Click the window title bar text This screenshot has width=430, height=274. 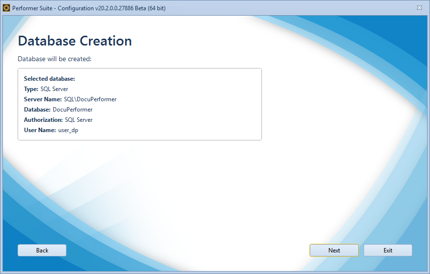click(93, 8)
